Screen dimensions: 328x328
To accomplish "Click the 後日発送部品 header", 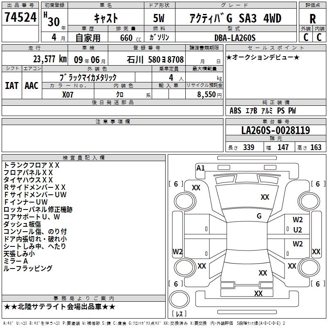I will pos(112,102).
